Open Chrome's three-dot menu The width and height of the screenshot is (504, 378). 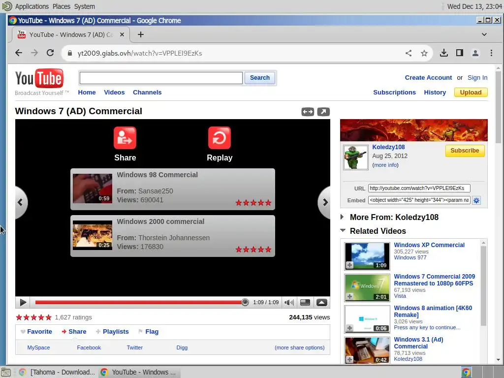[x=491, y=53]
